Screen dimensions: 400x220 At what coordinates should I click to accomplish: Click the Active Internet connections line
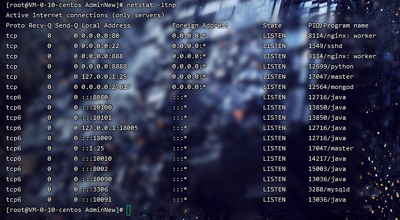pos(85,15)
